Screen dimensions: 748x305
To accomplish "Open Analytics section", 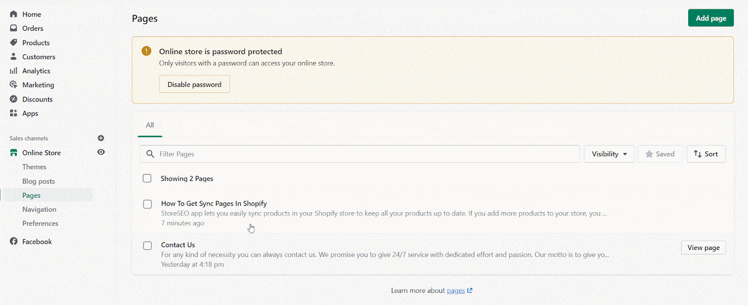I will click(36, 71).
